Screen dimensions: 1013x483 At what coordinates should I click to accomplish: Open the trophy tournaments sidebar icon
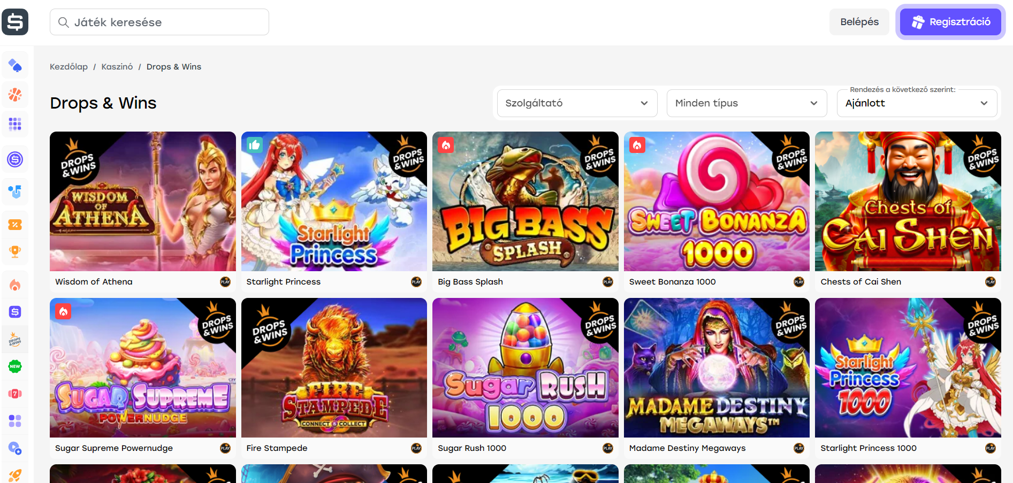point(15,251)
